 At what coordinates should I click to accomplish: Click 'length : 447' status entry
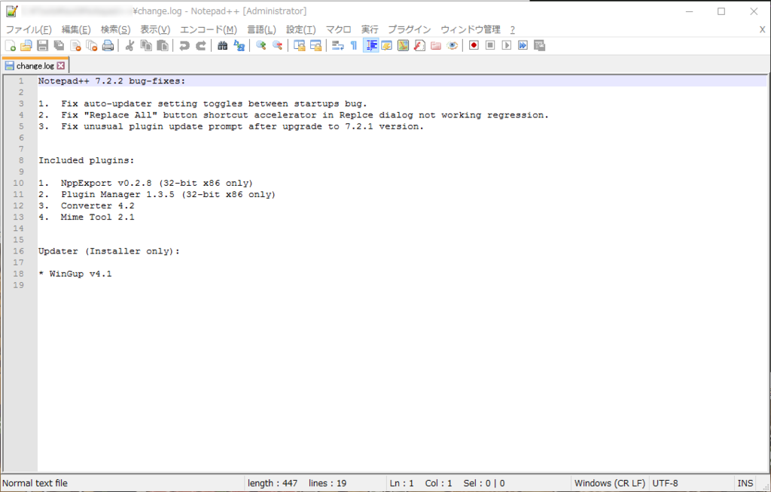pos(273,483)
